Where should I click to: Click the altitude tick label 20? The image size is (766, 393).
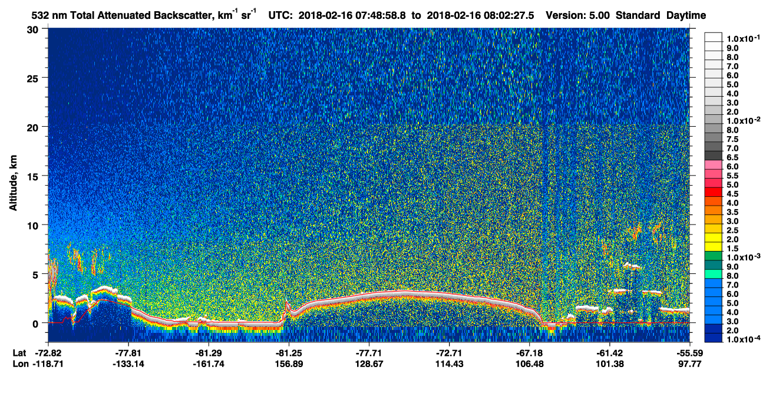click(x=34, y=127)
